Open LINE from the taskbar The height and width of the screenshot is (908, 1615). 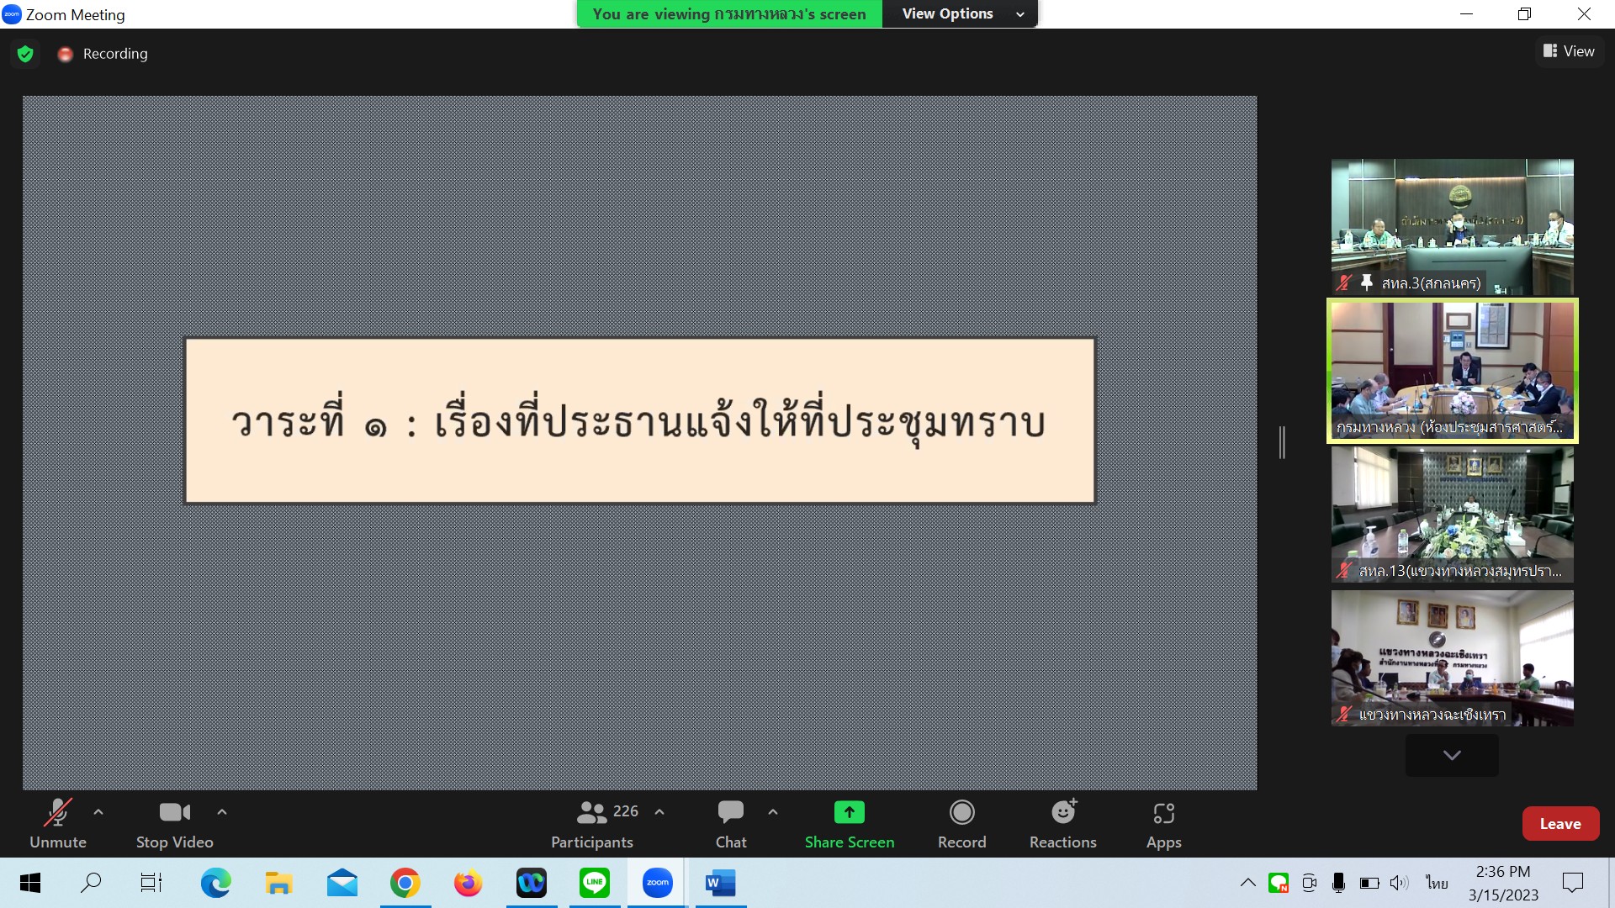595,883
